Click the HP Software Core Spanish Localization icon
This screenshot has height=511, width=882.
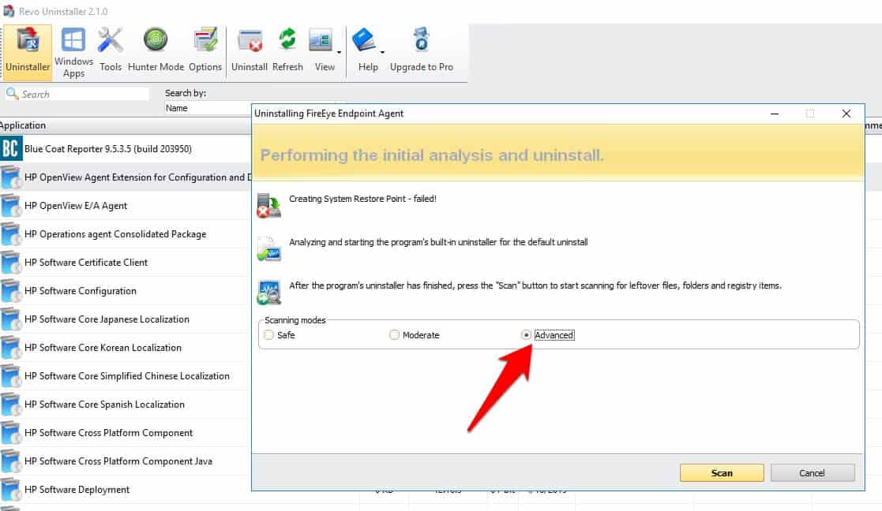click(11, 405)
